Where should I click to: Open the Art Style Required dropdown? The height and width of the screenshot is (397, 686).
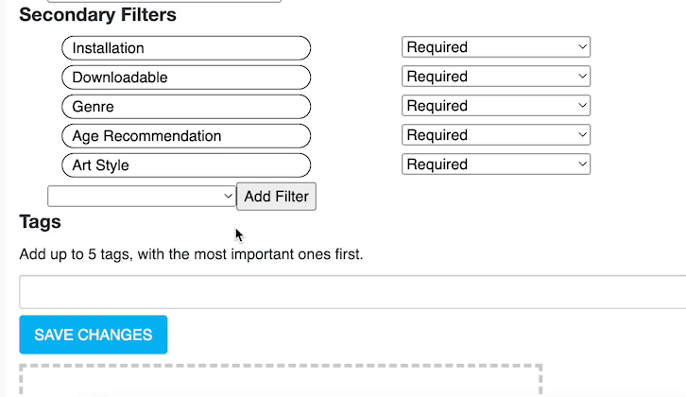pos(496,164)
